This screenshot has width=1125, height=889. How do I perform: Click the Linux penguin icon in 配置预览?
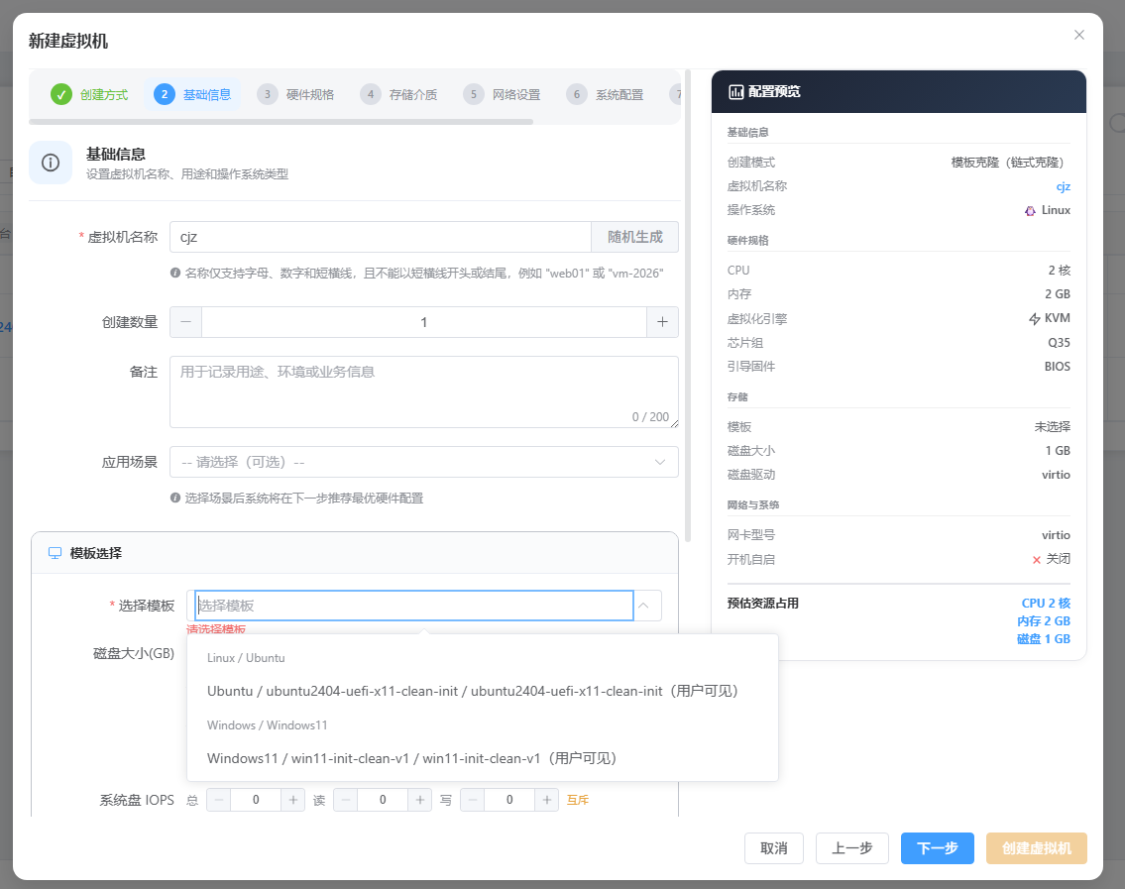(1030, 211)
